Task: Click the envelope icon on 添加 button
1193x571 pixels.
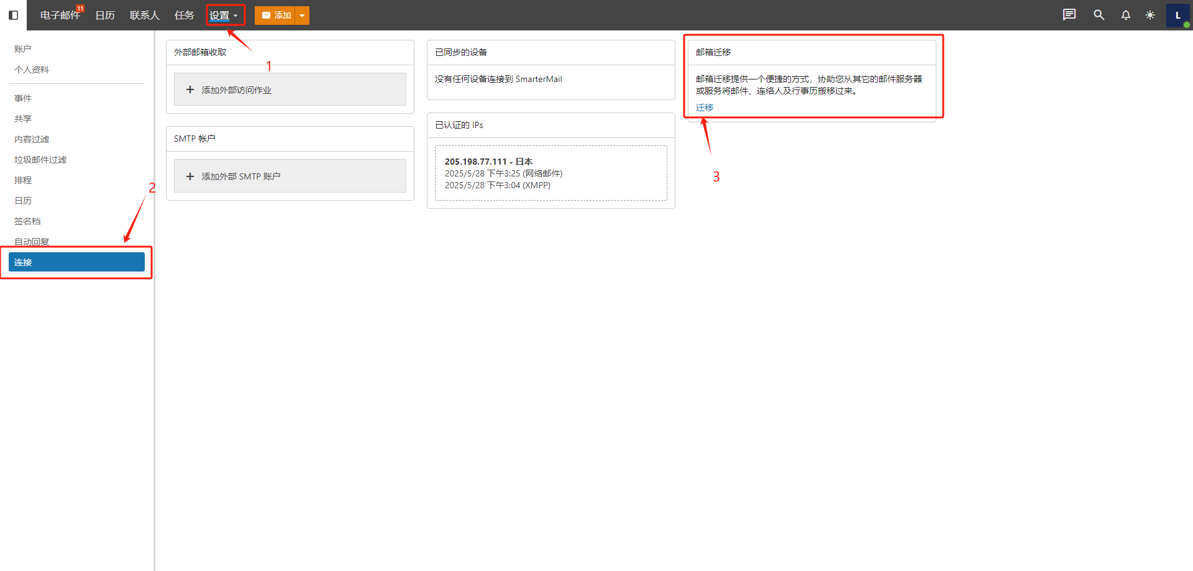Action: point(266,16)
